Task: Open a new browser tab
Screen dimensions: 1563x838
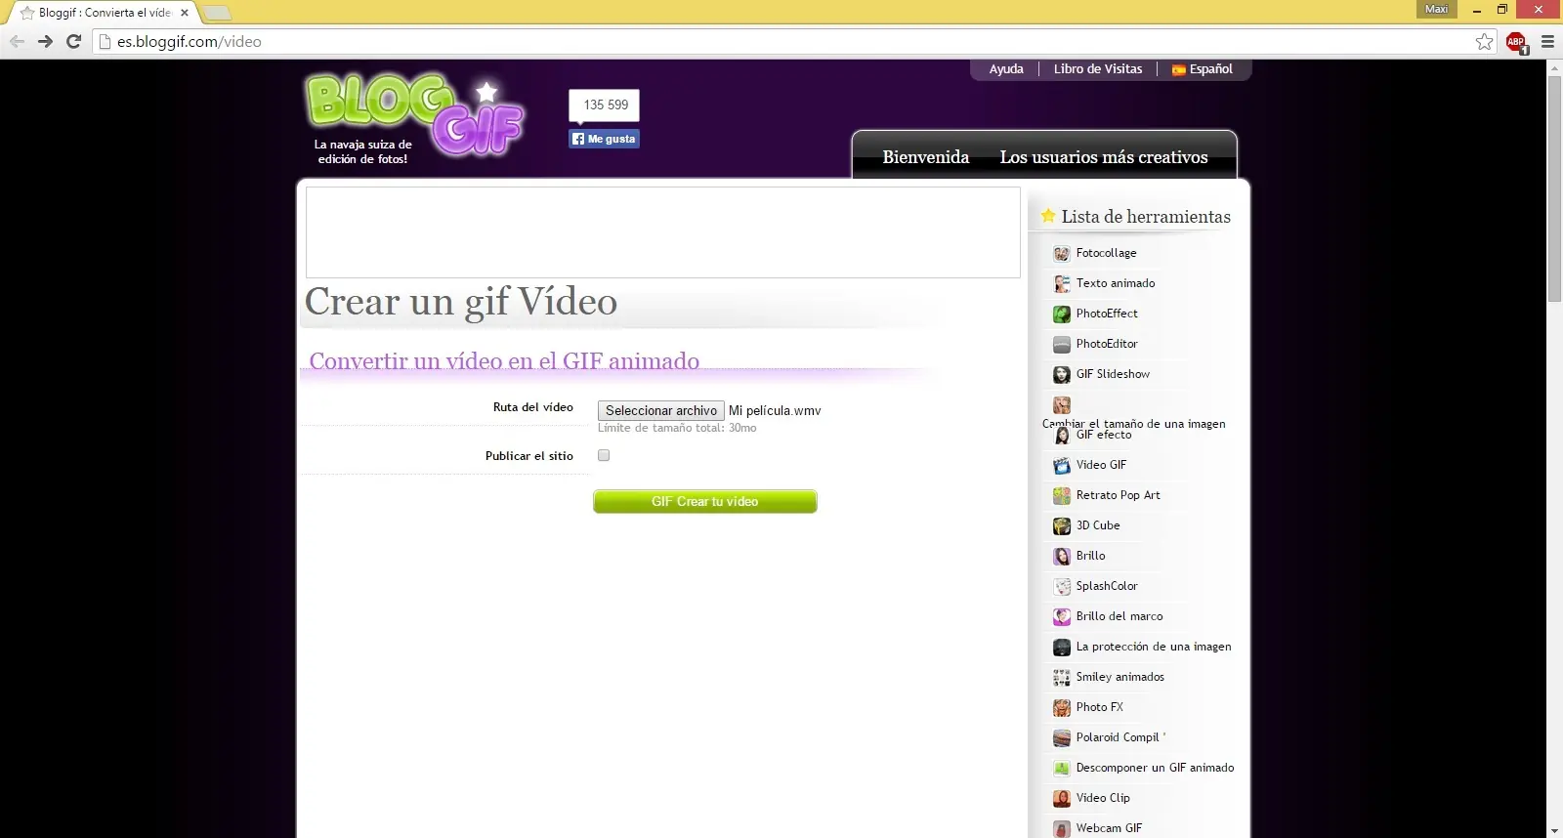Action: pos(216,13)
